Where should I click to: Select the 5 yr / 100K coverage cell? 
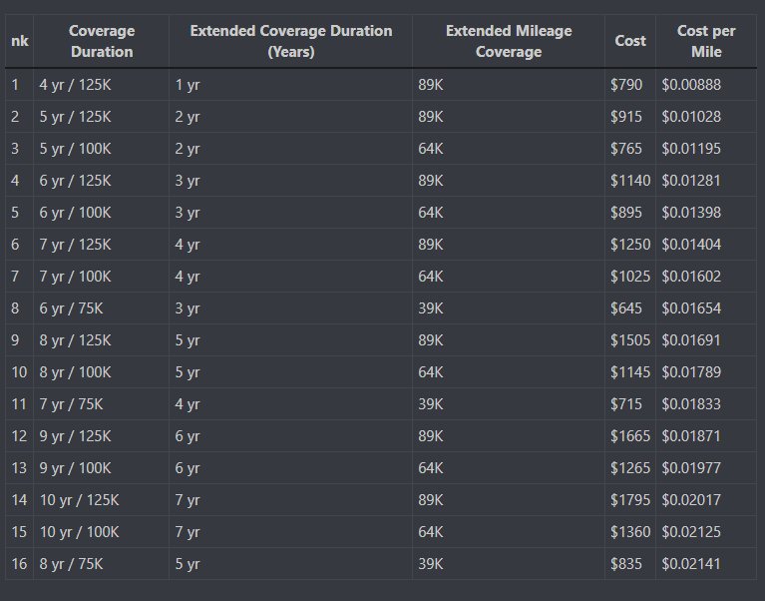(102, 149)
